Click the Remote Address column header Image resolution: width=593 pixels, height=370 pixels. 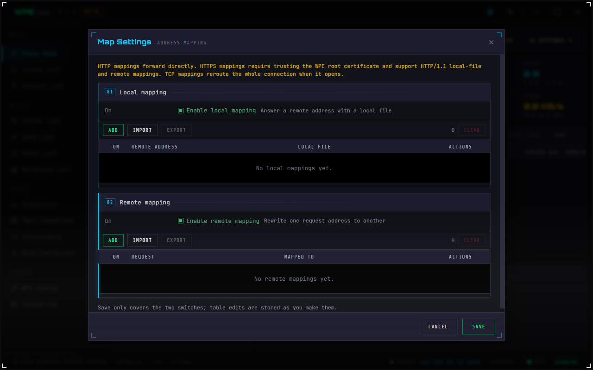click(154, 147)
